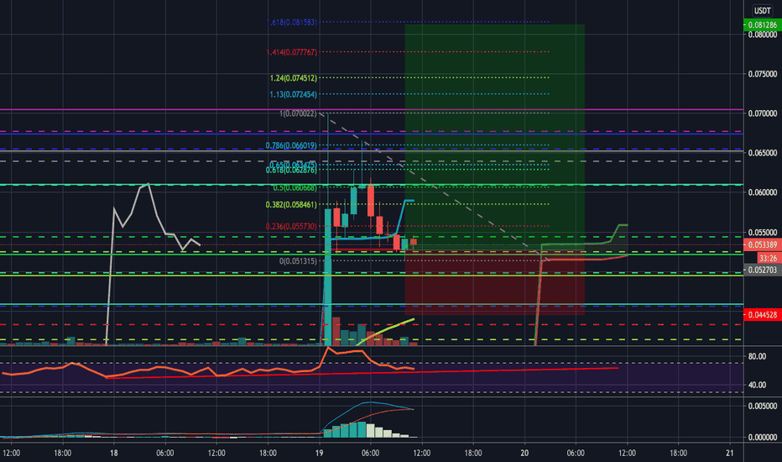This screenshot has width=782, height=462.
Task: Click the 1.618(0.081583) Fibonacci level label
Action: (292, 22)
